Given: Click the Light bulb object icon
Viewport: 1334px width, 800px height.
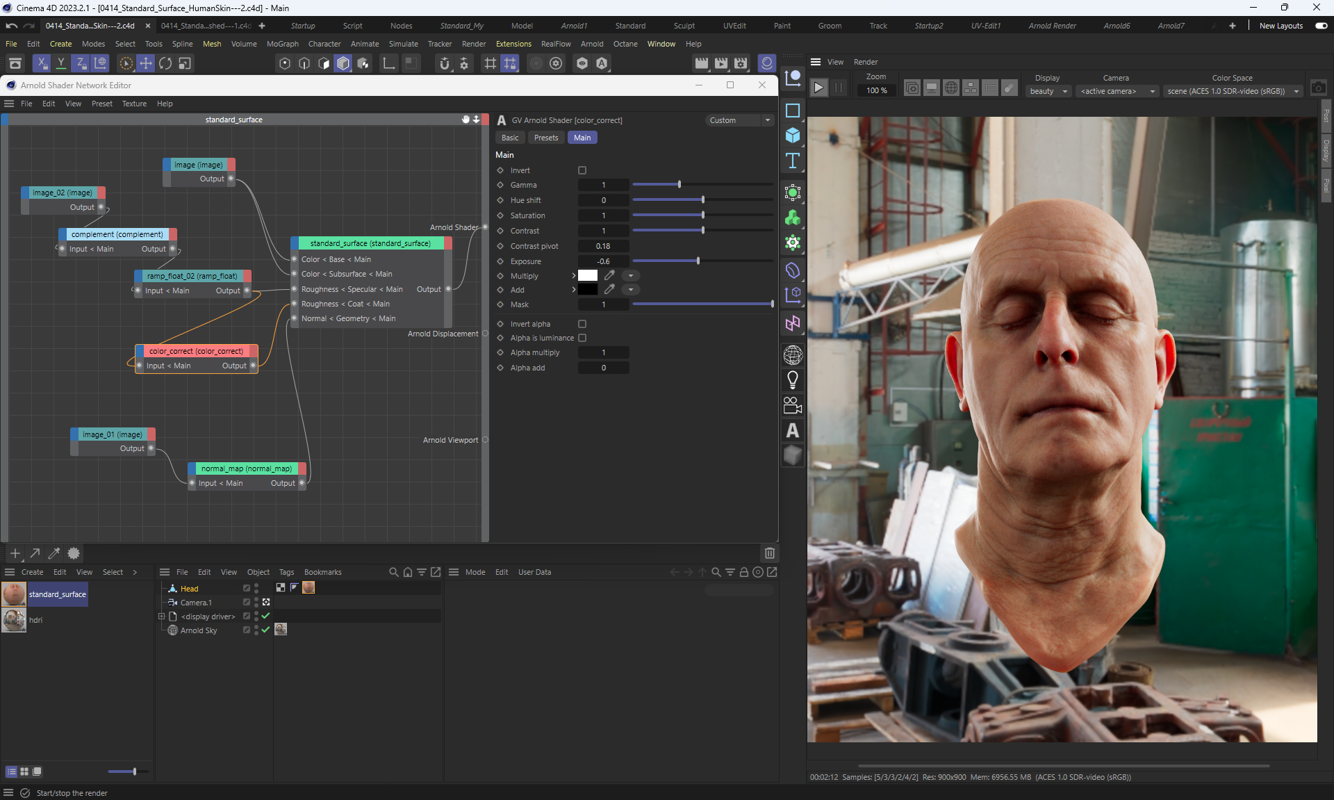Looking at the screenshot, I should point(792,379).
